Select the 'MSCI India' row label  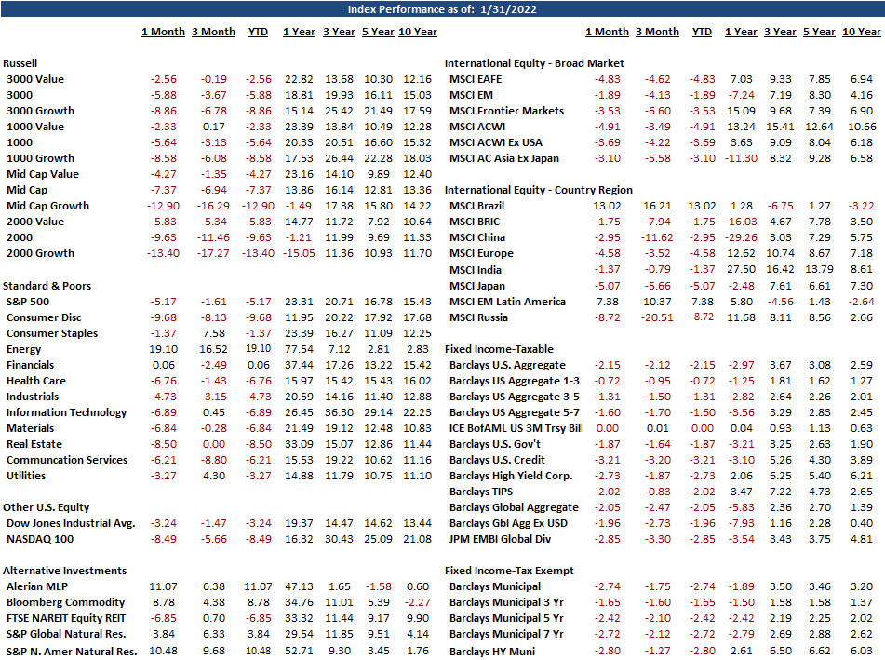(x=476, y=270)
